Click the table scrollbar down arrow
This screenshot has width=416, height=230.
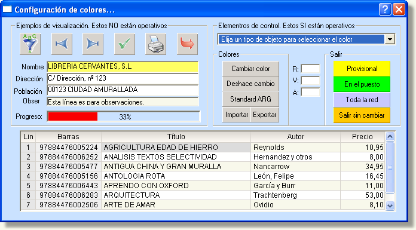coord(390,206)
